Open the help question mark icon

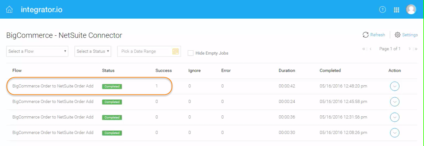click(x=383, y=9)
